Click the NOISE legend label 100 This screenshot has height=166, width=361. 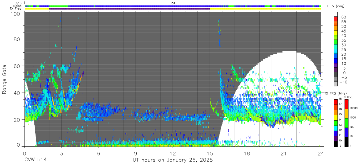pos(351,127)
